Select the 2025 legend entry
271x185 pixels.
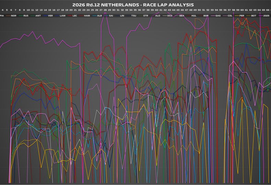click(x=264, y=16)
